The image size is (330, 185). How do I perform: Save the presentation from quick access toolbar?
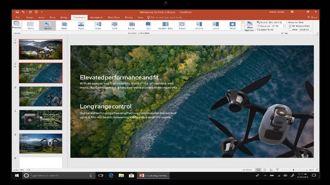pyautogui.click(x=17, y=12)
